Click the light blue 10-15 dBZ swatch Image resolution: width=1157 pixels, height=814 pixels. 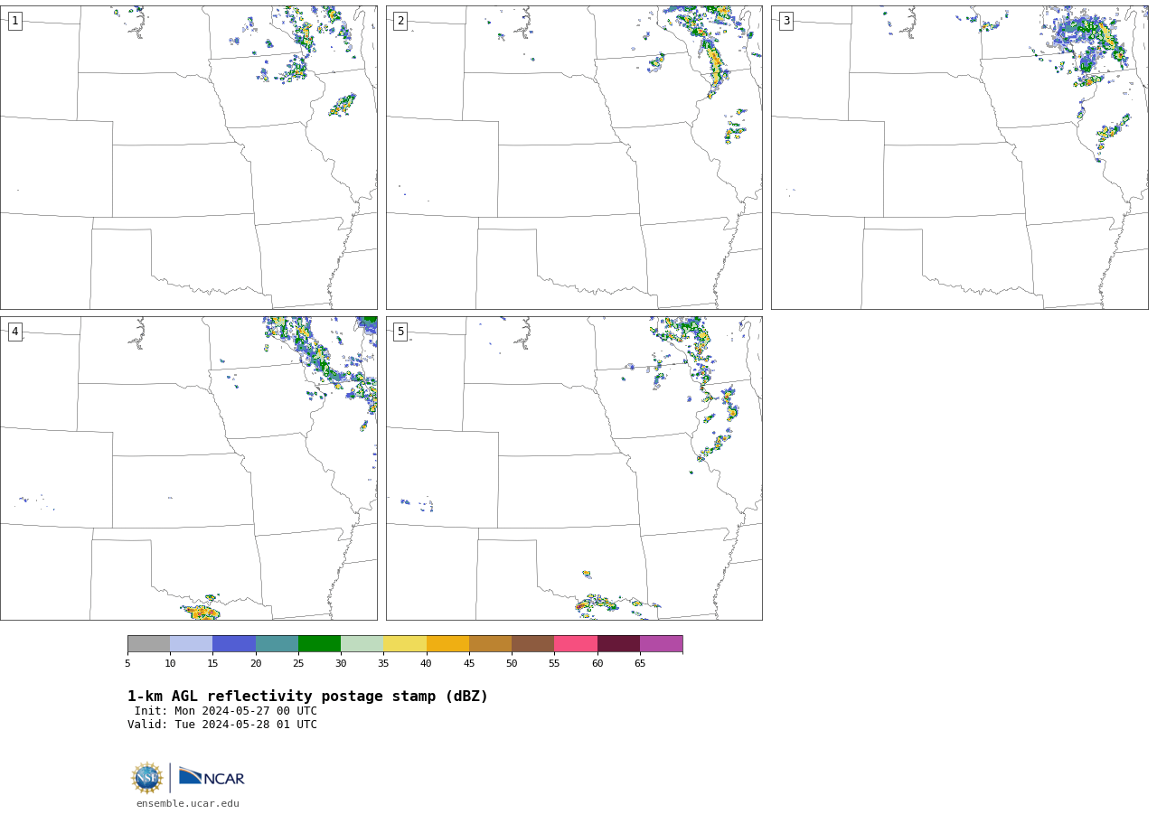pos(192,644)
